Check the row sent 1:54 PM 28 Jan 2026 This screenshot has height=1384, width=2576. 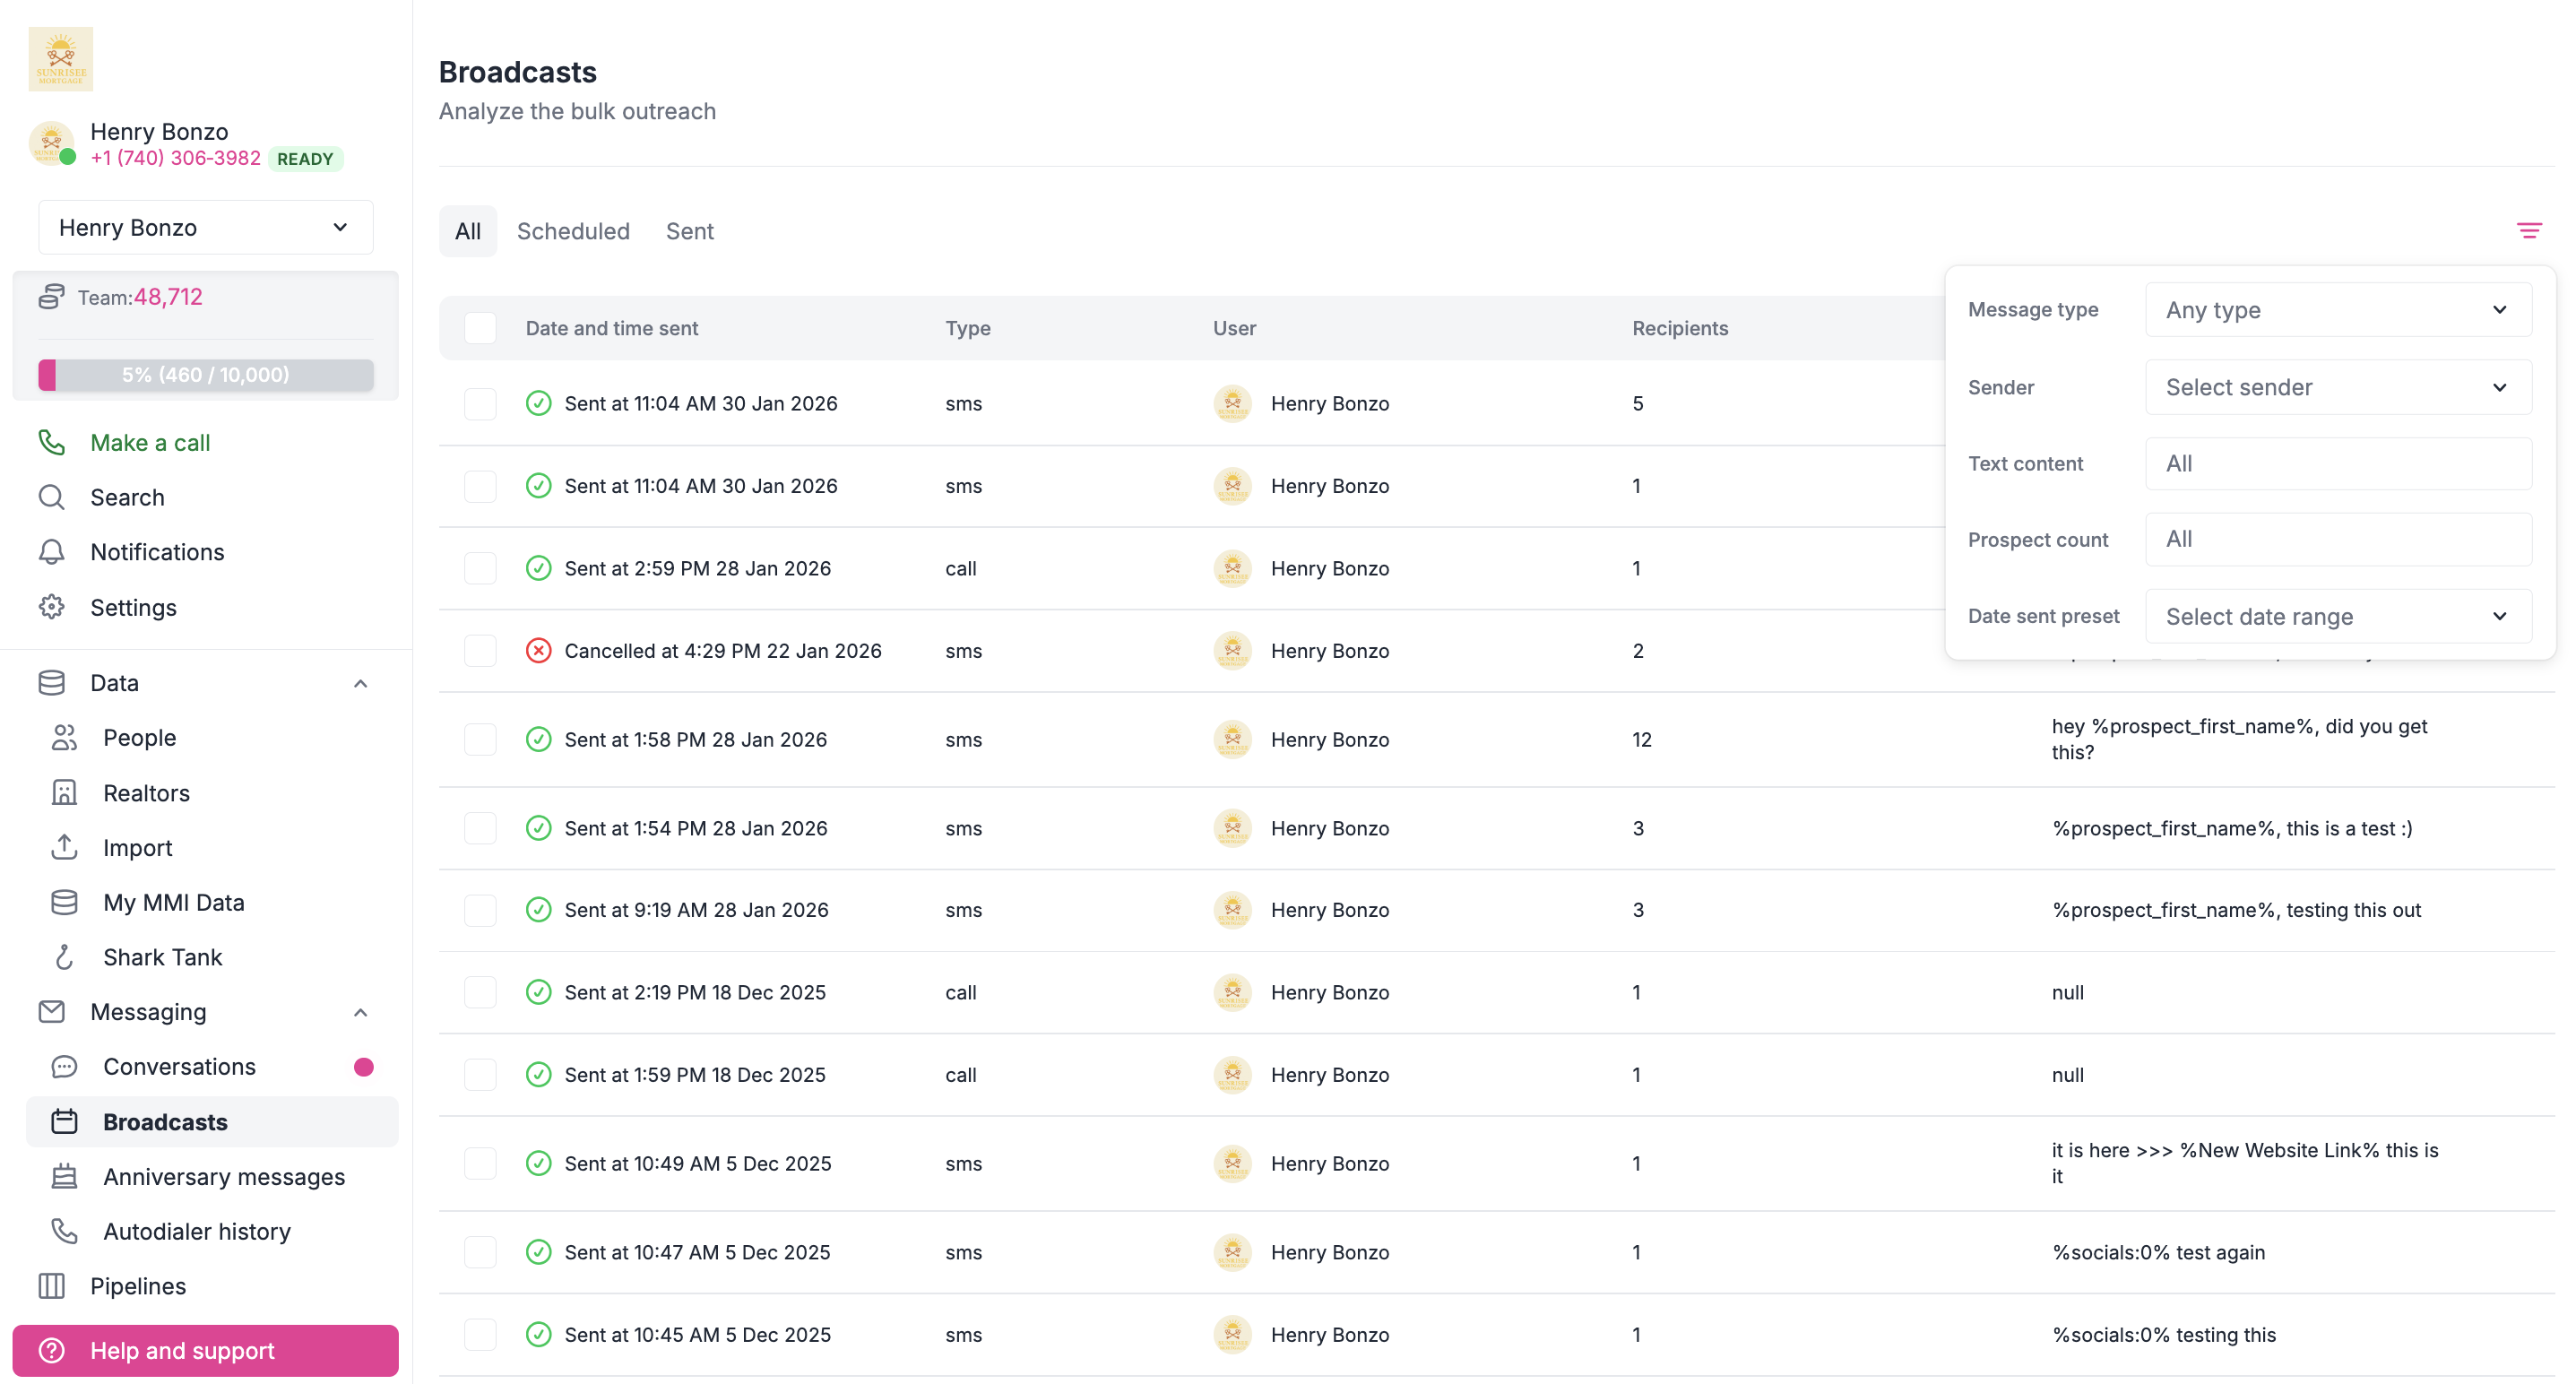pyautogui.click(x=480, y=828)
